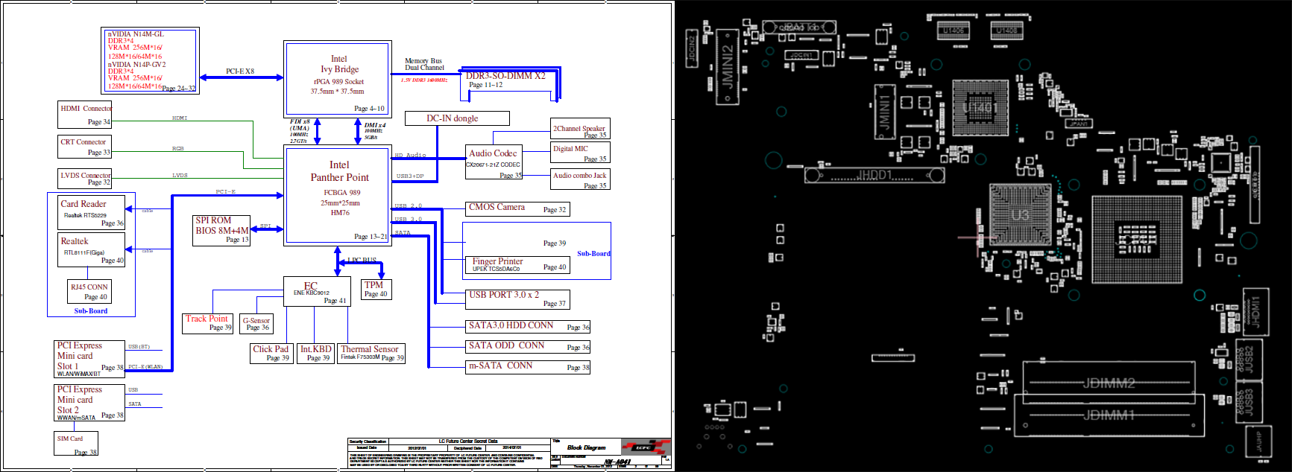This screenshot has width=1292, height=472.
Task: Click the USB PORT 3.0 x 2 block
Action: (517, 299)
